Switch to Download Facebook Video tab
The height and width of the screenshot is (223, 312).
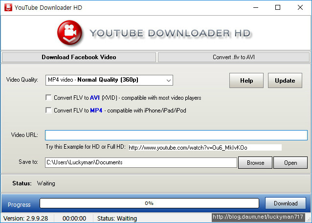[x=79, y=57]
